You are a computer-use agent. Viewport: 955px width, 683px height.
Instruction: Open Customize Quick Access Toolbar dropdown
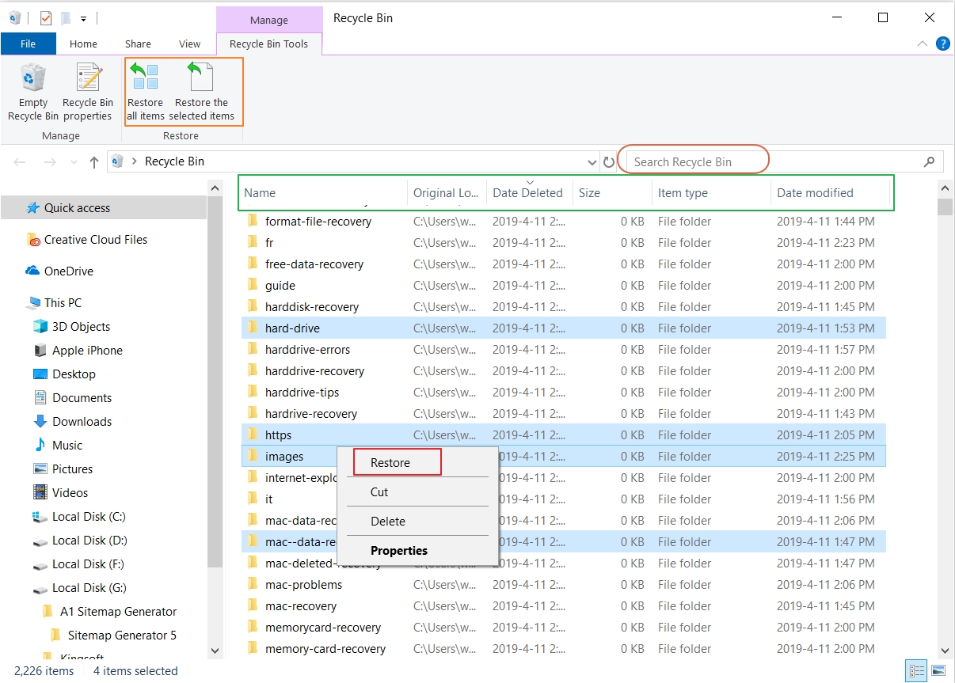[84, 18]
